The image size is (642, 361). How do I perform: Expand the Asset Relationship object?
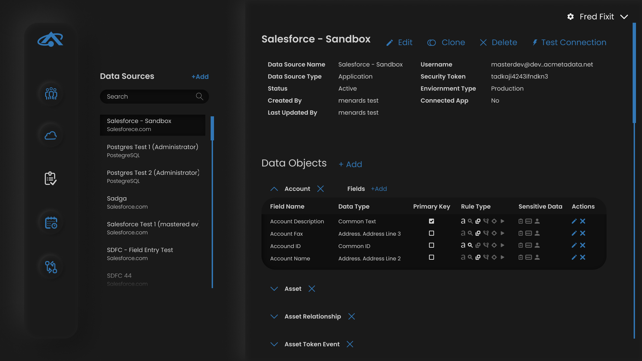point(274,317)
